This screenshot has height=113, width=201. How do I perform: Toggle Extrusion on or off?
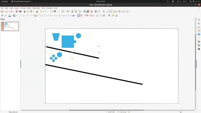(x=116, y=15)
